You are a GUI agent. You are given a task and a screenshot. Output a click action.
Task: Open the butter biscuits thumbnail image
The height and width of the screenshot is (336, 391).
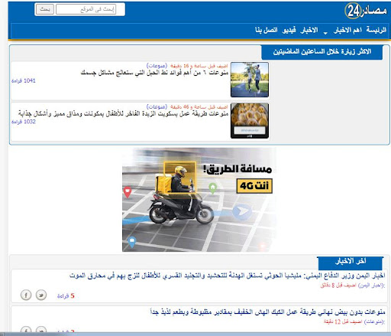point(250,121)
